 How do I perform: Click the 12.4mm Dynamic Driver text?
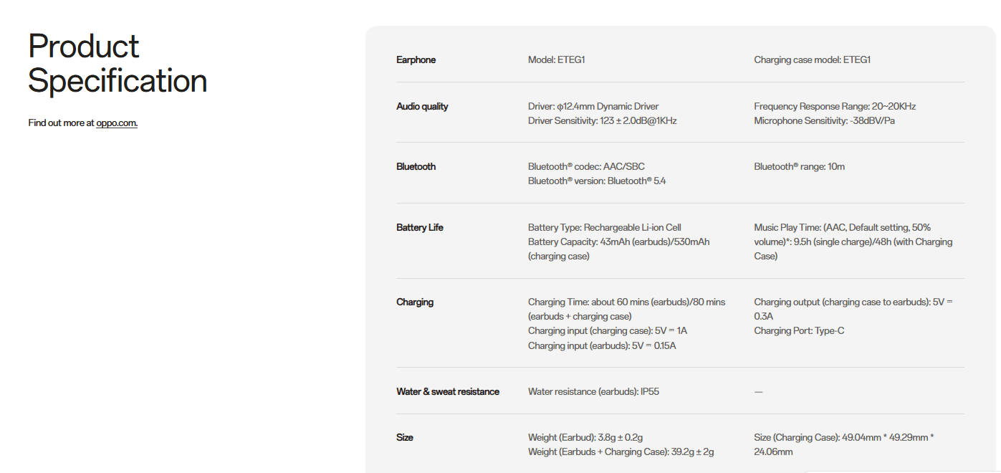593,107
